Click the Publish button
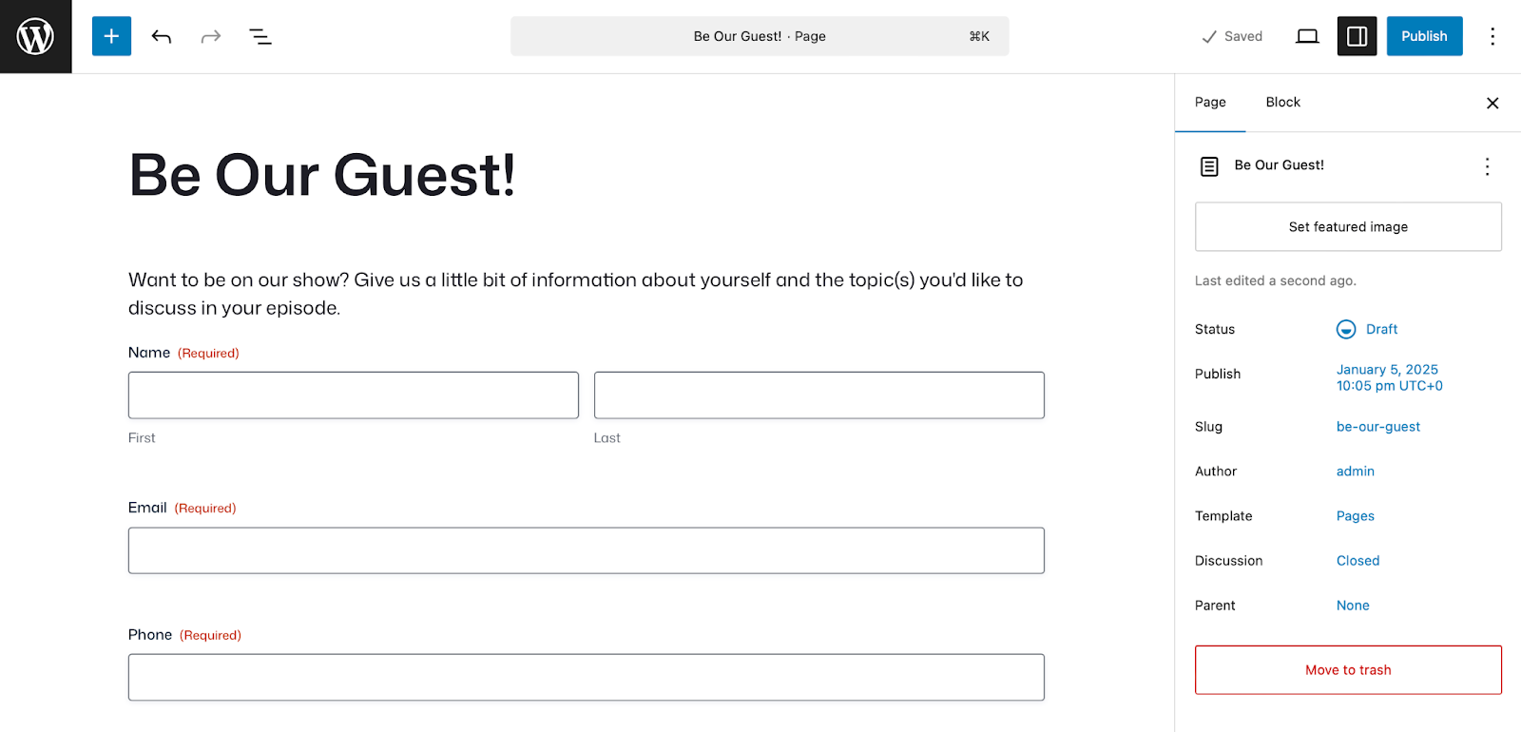The height and width of the screenshot is (732, 1521). [x=1424, y=36]
